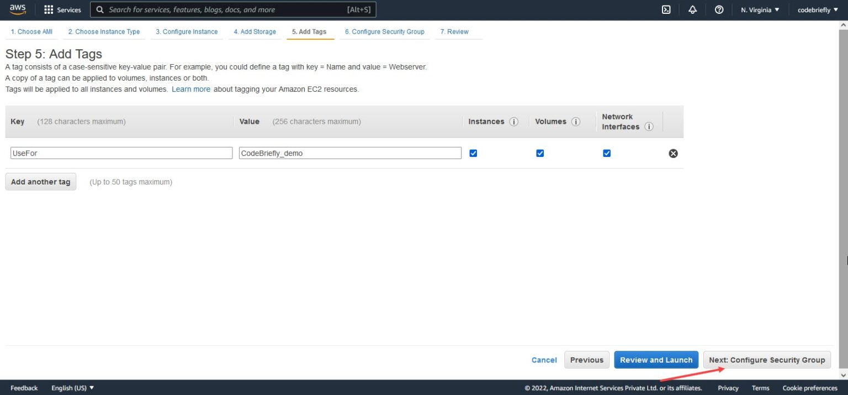Viewport: 848px width, 395px height.
Task: Click the AWS logo to go home
Action: 17,9
